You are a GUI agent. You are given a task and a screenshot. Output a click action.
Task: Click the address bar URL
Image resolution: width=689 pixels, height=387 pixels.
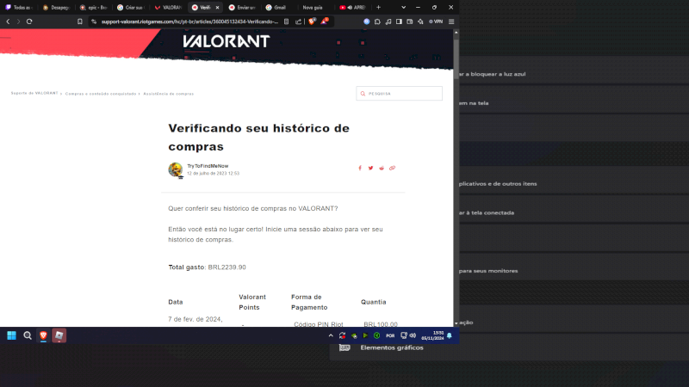point(189,21)
